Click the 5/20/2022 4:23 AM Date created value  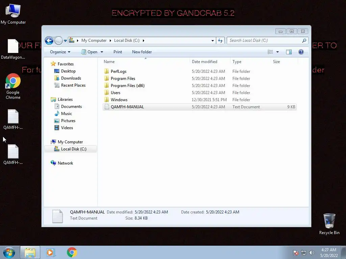(222, 212)
